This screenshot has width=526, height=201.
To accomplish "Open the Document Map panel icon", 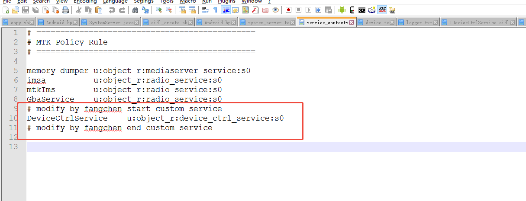I will pyautogui.click(x=246, y=10).
